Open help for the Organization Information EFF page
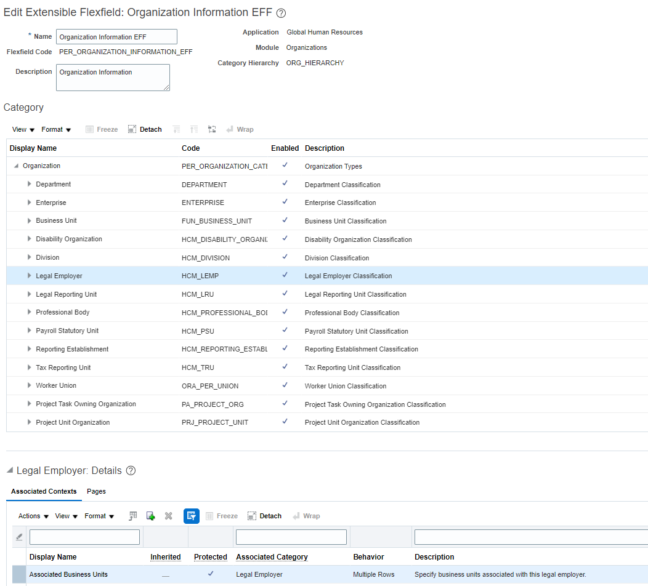Screen dimensions: 648x586 coord(281,12)
